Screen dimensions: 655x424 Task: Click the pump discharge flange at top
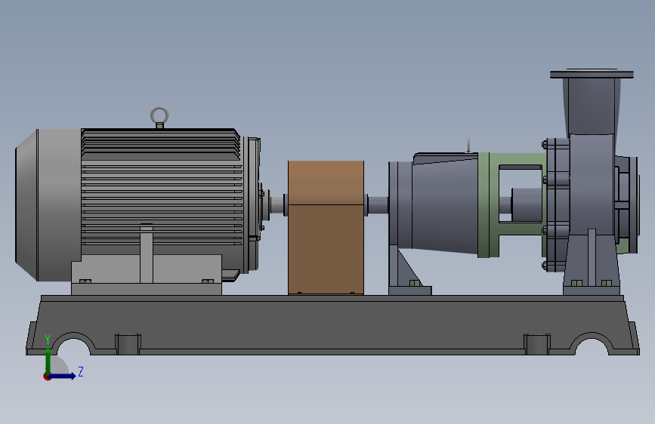pos(592,74)
